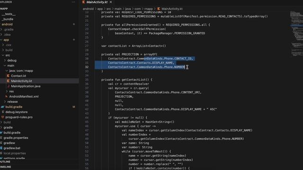Click Windows icon beside gradlew.bat

point(1,148)
